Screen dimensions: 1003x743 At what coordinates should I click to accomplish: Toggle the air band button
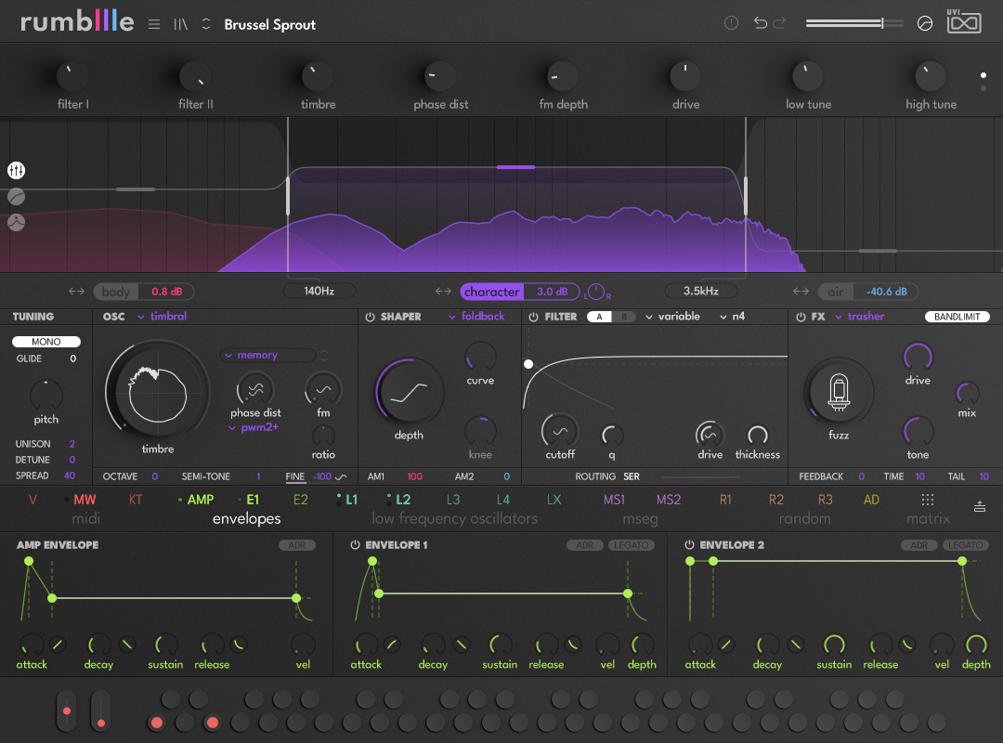(836, 292)
